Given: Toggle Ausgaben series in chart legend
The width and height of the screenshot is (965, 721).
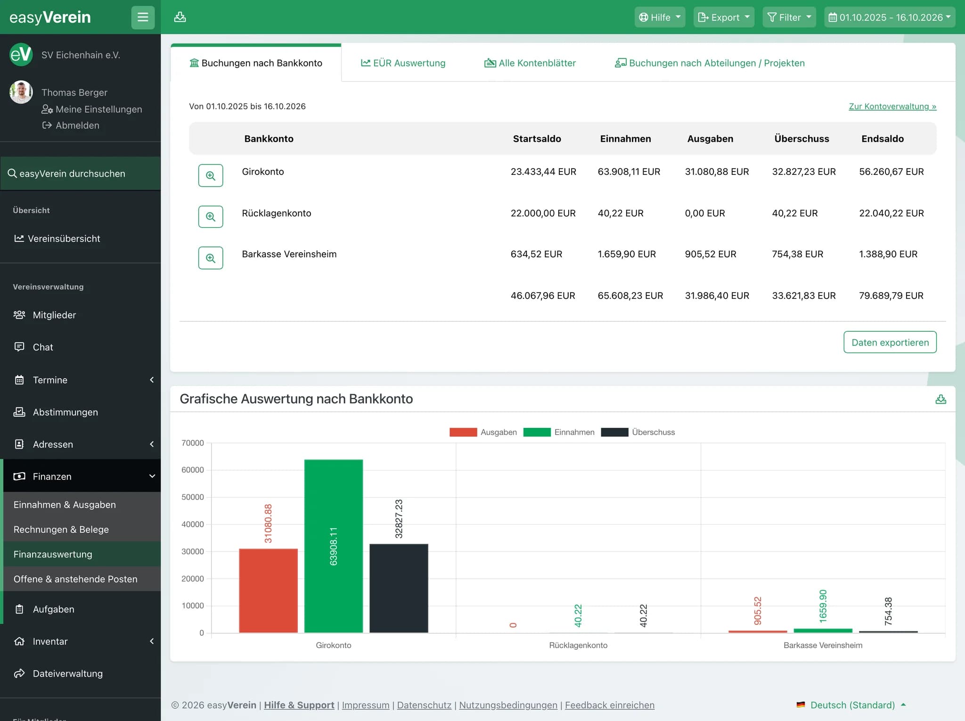Looking at the screenshot, I should pos(483,432).
